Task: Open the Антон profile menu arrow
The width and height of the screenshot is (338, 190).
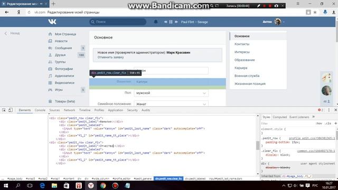Action: pyautogui.click(x=284, y=22)
